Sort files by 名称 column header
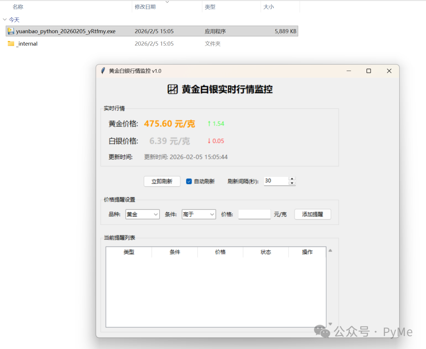This screenshot has width=426, height=349. tap(18, 7)
